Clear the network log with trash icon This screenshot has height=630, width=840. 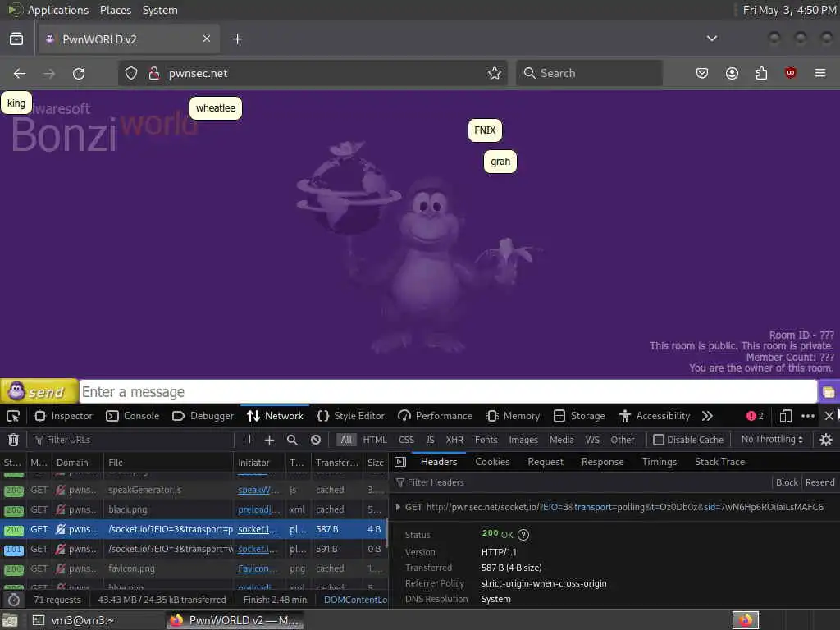(x=13, y=440)
